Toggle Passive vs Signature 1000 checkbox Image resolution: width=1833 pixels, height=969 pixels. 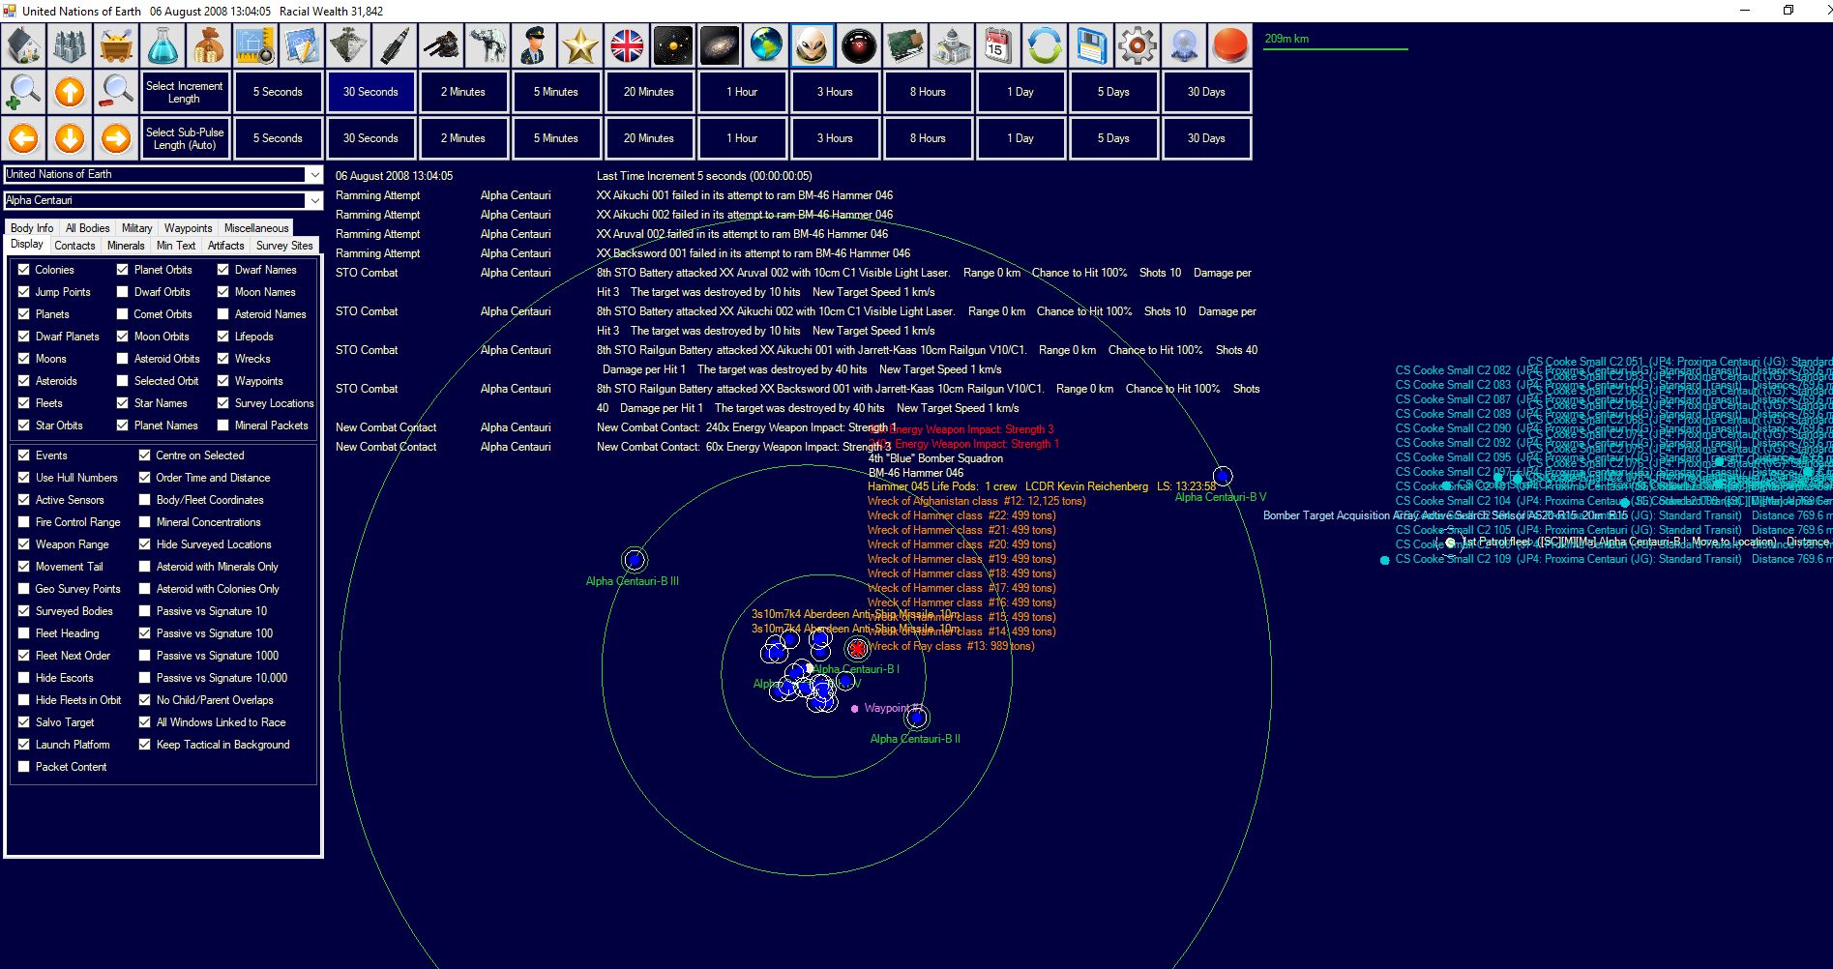pos(145,656)
